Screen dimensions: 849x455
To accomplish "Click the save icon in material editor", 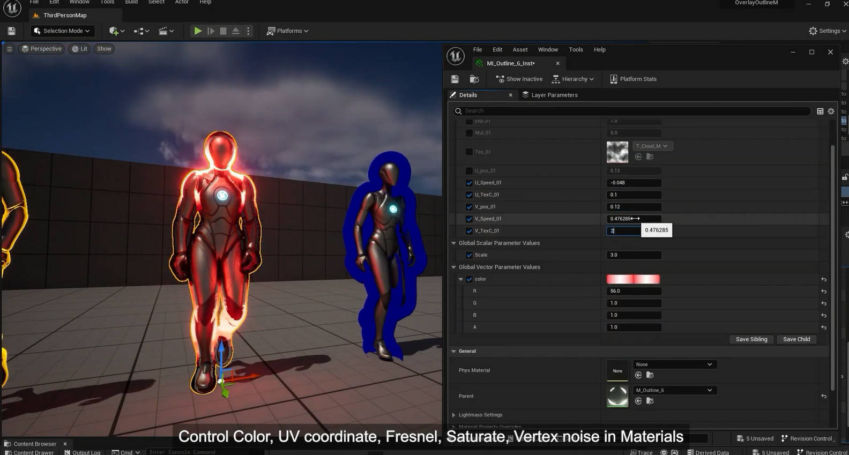I will pos(455,79).
